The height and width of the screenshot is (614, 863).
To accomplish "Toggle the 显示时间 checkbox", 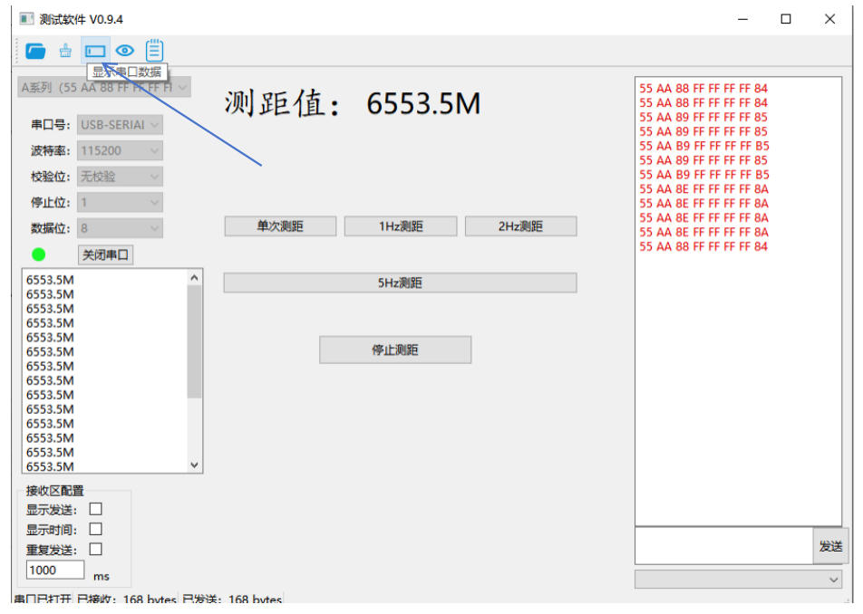I will click(x=96, y=530).
